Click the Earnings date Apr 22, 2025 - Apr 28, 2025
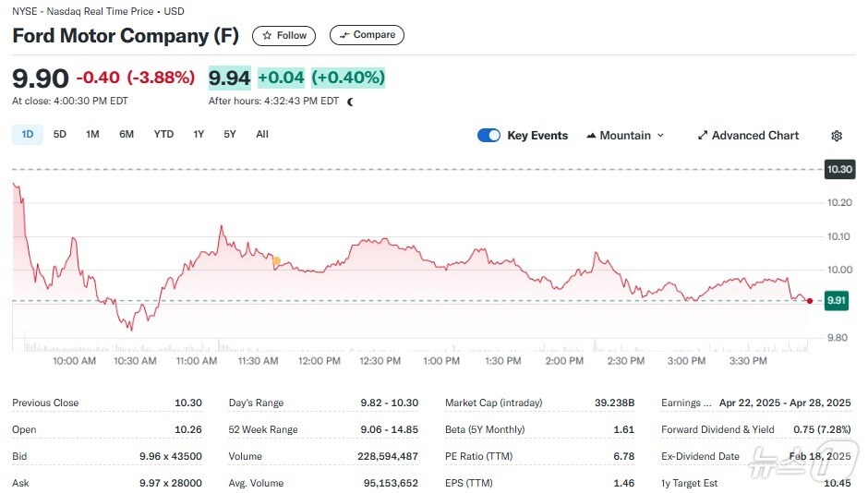The height and width of the screenshot is (493, 868). tap(785, 403)
